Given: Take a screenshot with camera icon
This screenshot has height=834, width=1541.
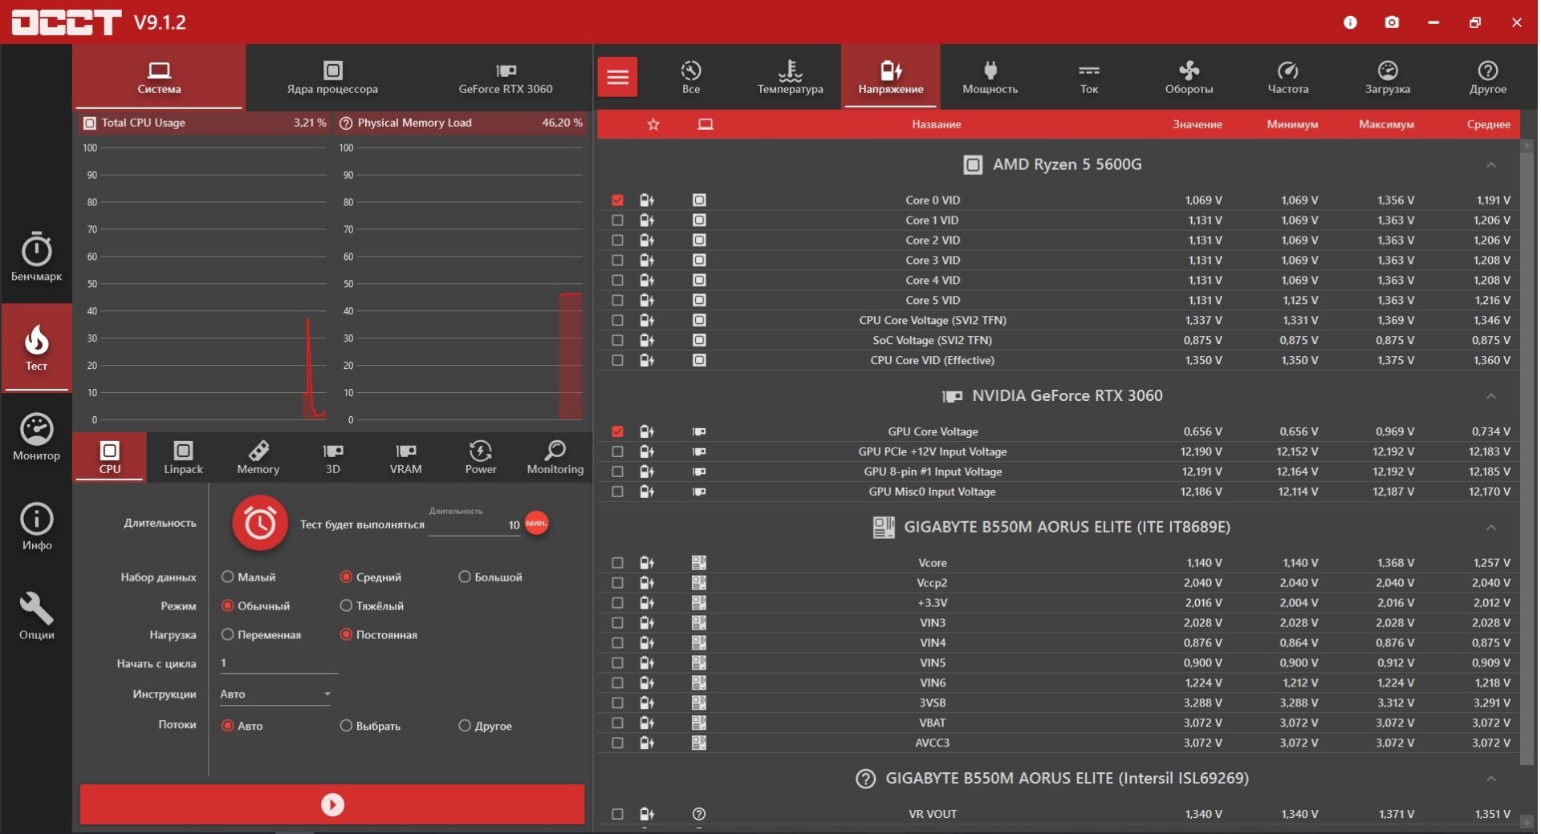Looking at the screenshot, I should (1392, 22).
